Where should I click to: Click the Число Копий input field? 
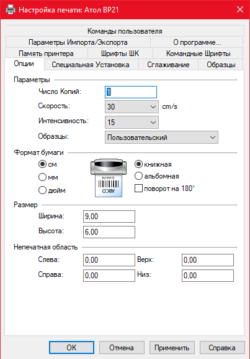coord(131,92)
